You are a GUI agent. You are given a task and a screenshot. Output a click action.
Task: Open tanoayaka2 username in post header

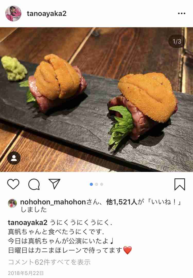tap(47, 14)
